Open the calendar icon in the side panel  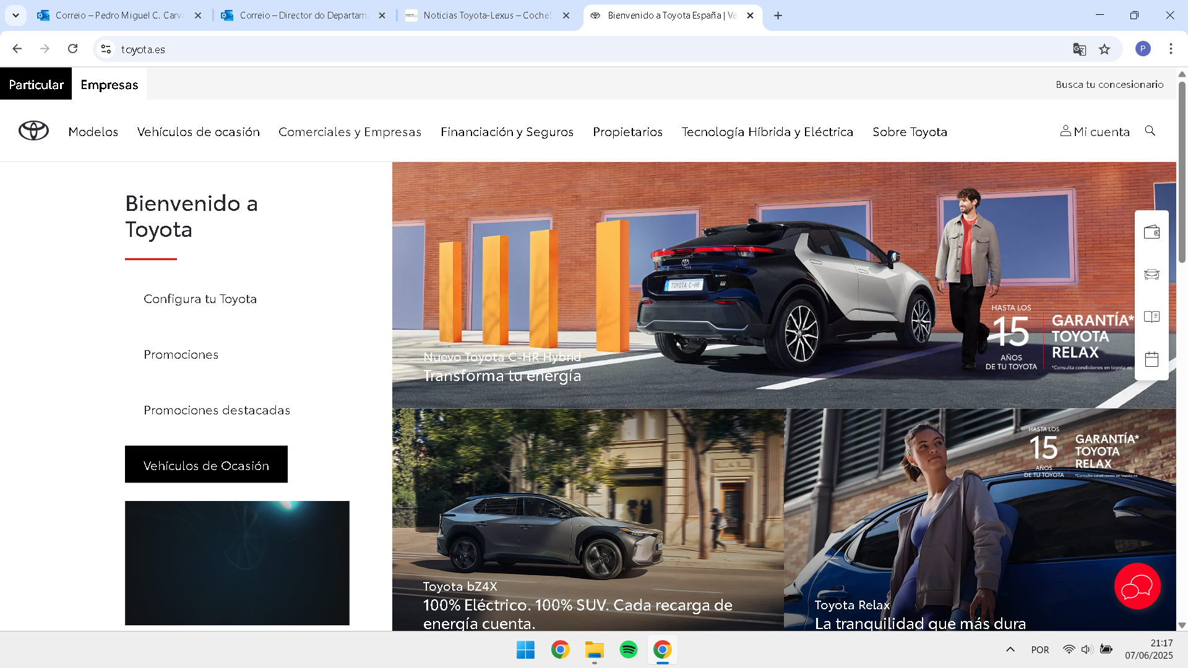tap(1151, 359)
